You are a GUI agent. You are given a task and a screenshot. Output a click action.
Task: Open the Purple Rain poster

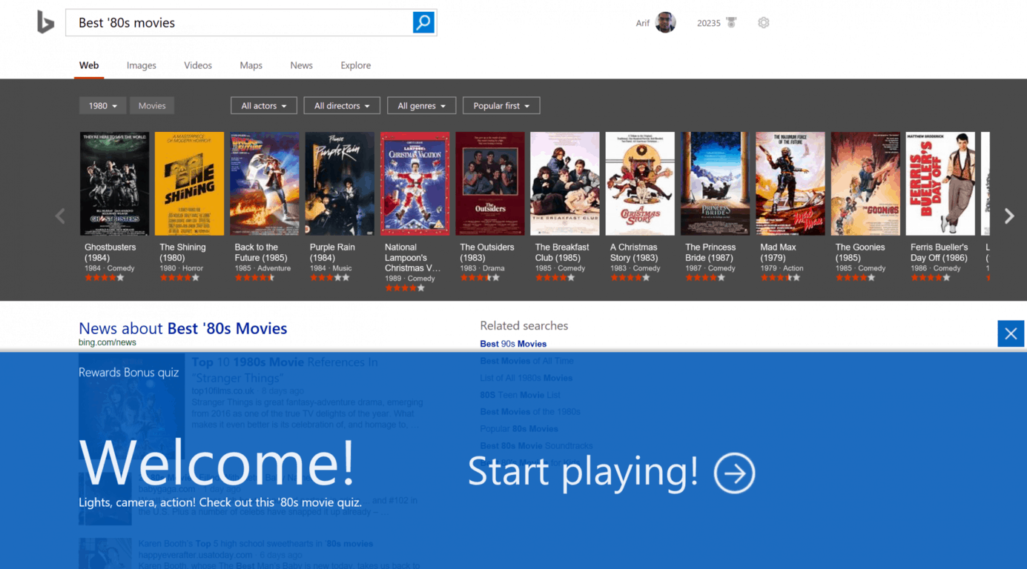pos(340,184)
